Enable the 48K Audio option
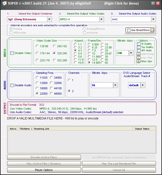This screenshot has height=175, width=162. pos(139,50)
